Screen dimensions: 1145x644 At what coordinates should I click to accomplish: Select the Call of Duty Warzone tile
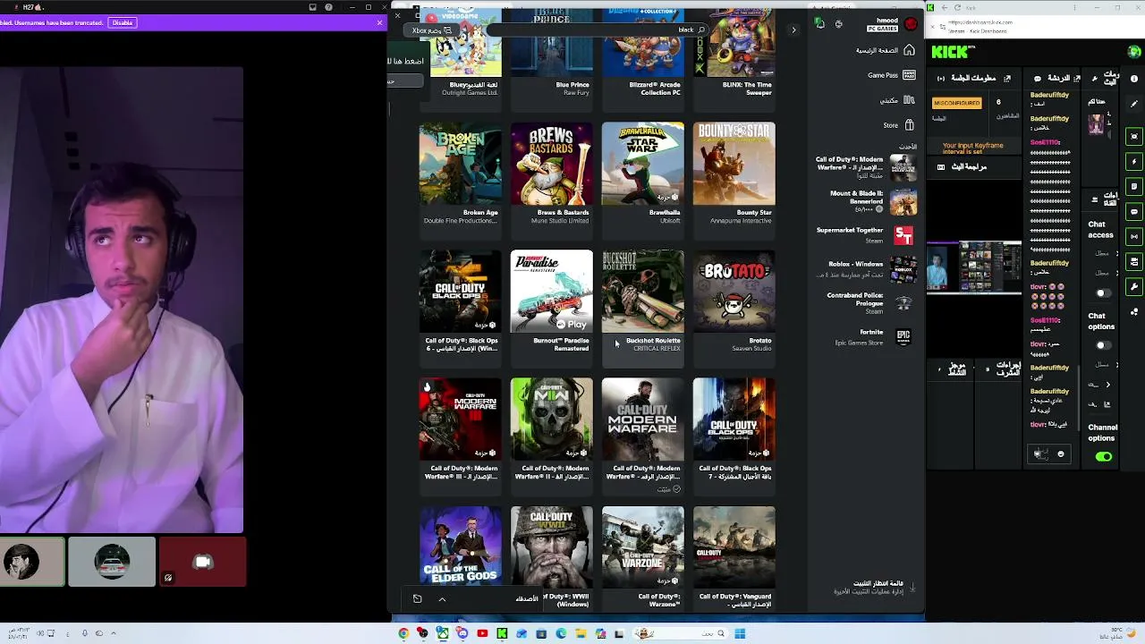tap(643, 558)
